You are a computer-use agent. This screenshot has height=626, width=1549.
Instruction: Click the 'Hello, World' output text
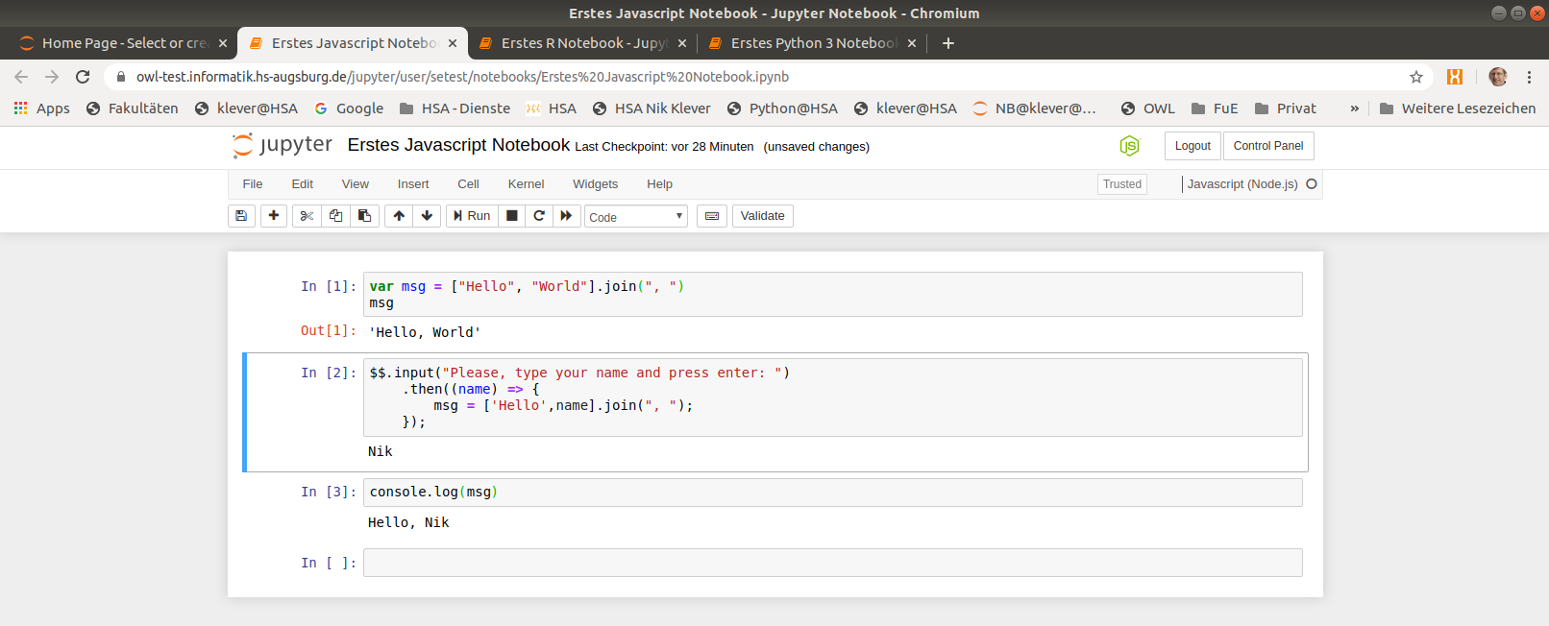coord(425,332)
